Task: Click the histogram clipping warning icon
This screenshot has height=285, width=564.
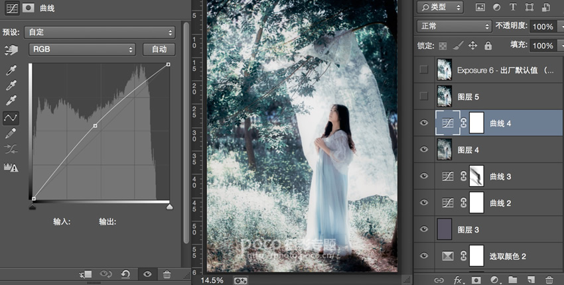Action: [11, 167]
